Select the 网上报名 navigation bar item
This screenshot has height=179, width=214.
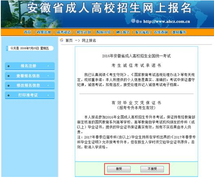click(x=123, y=32)
